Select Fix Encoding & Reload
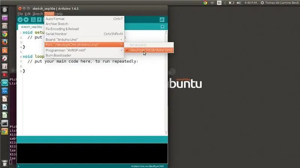The height and width of the screenshot is (168, 300). [x=84, y=29]
